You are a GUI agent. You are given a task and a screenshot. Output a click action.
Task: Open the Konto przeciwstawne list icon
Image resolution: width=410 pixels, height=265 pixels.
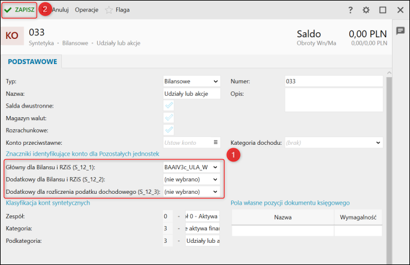(216, 142)
